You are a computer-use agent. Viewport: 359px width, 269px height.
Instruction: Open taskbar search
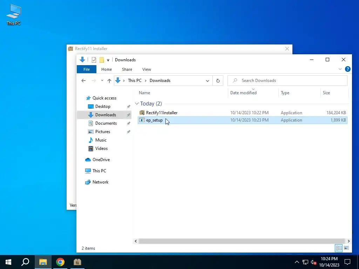25,262
